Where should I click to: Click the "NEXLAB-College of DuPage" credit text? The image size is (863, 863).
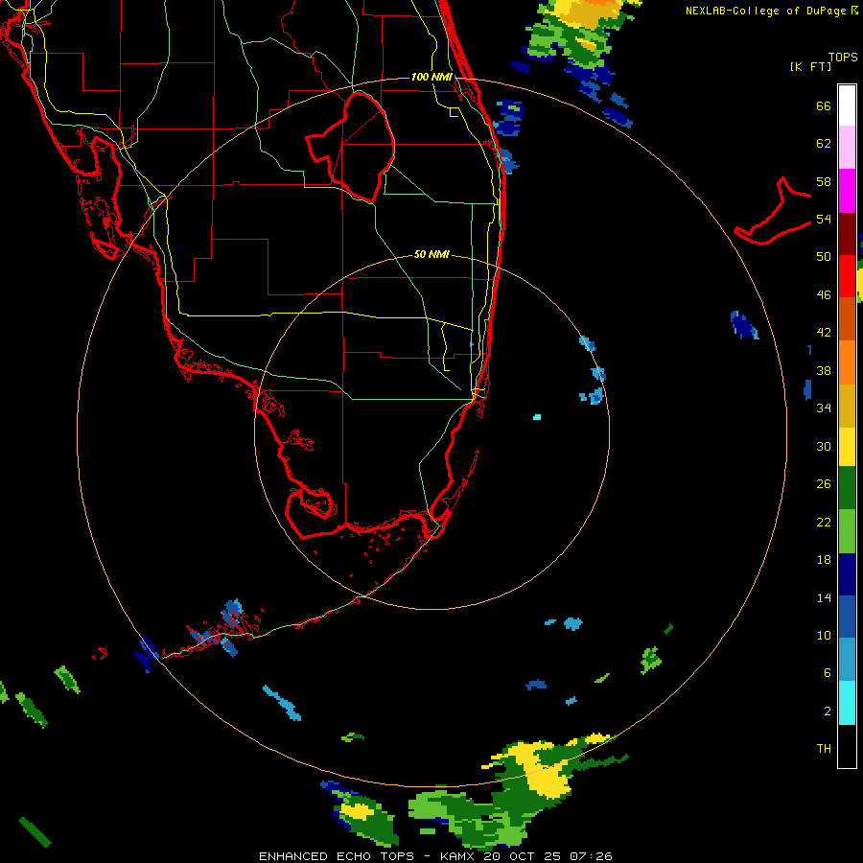(x=766, y=11)
